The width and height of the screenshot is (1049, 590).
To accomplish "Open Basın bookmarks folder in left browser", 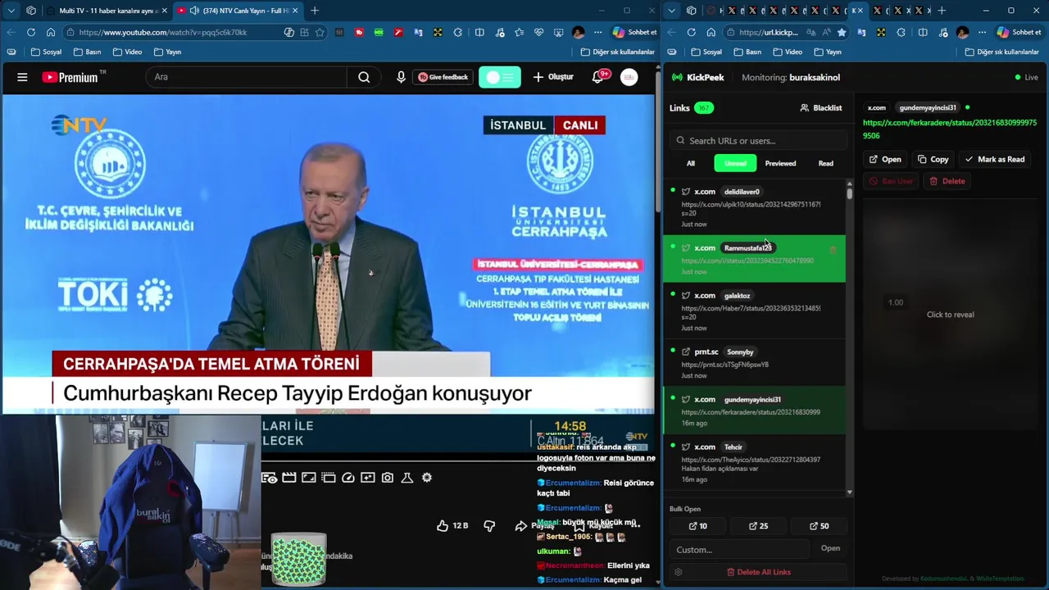I will click(87, 52).
